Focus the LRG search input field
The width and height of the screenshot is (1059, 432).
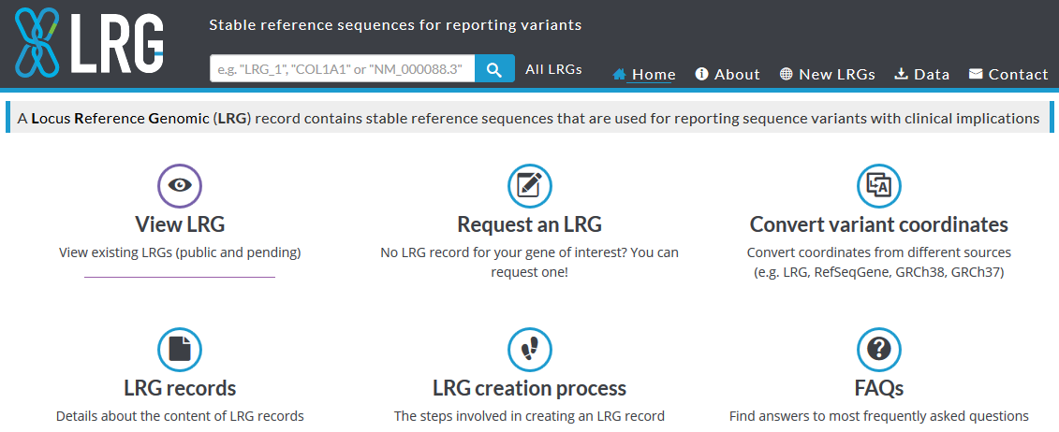[343, 69]
